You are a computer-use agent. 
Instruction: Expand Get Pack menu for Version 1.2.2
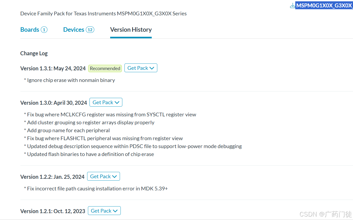pyautogui.click(x=103, y=176)
